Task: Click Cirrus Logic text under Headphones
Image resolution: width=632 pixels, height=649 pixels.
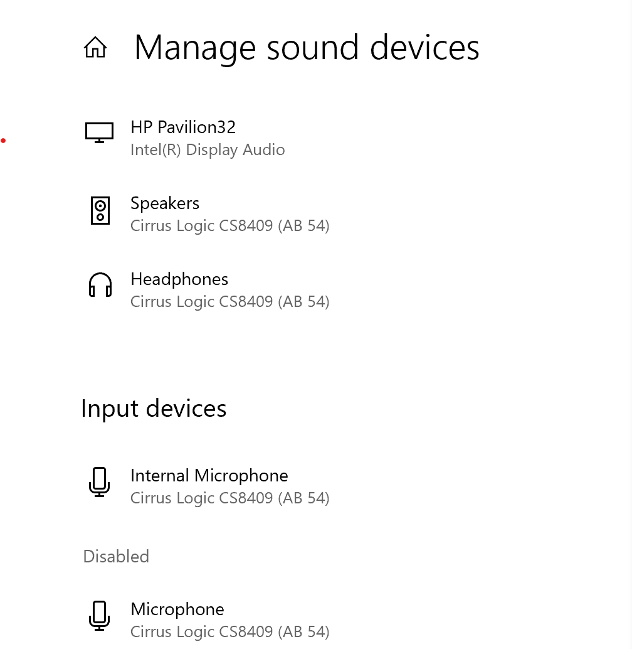Action: pos(230,302)
